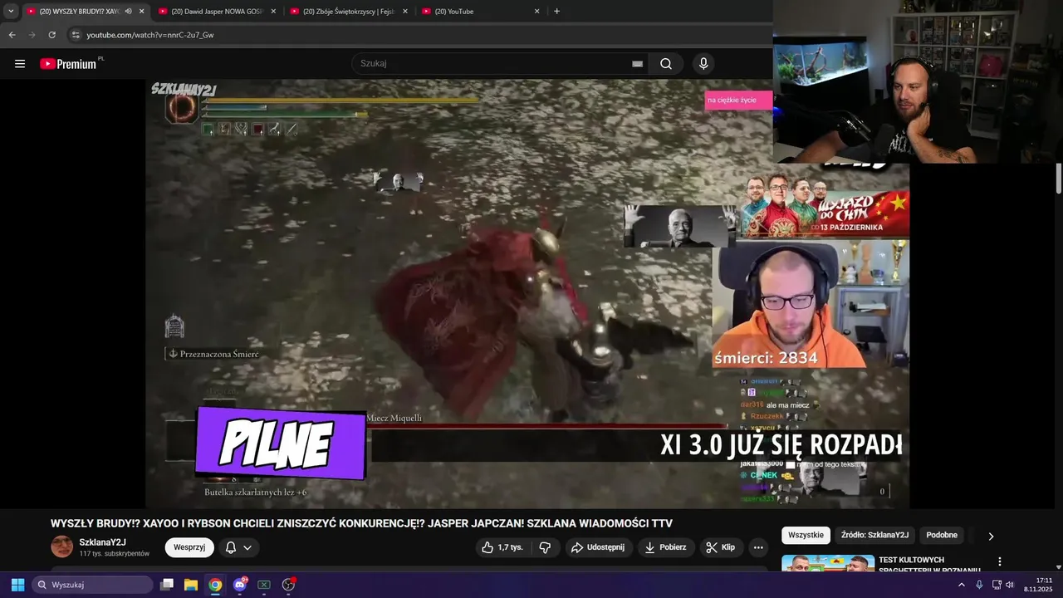
Task: Open Task View on the taskbar
Action: (167, 585)
